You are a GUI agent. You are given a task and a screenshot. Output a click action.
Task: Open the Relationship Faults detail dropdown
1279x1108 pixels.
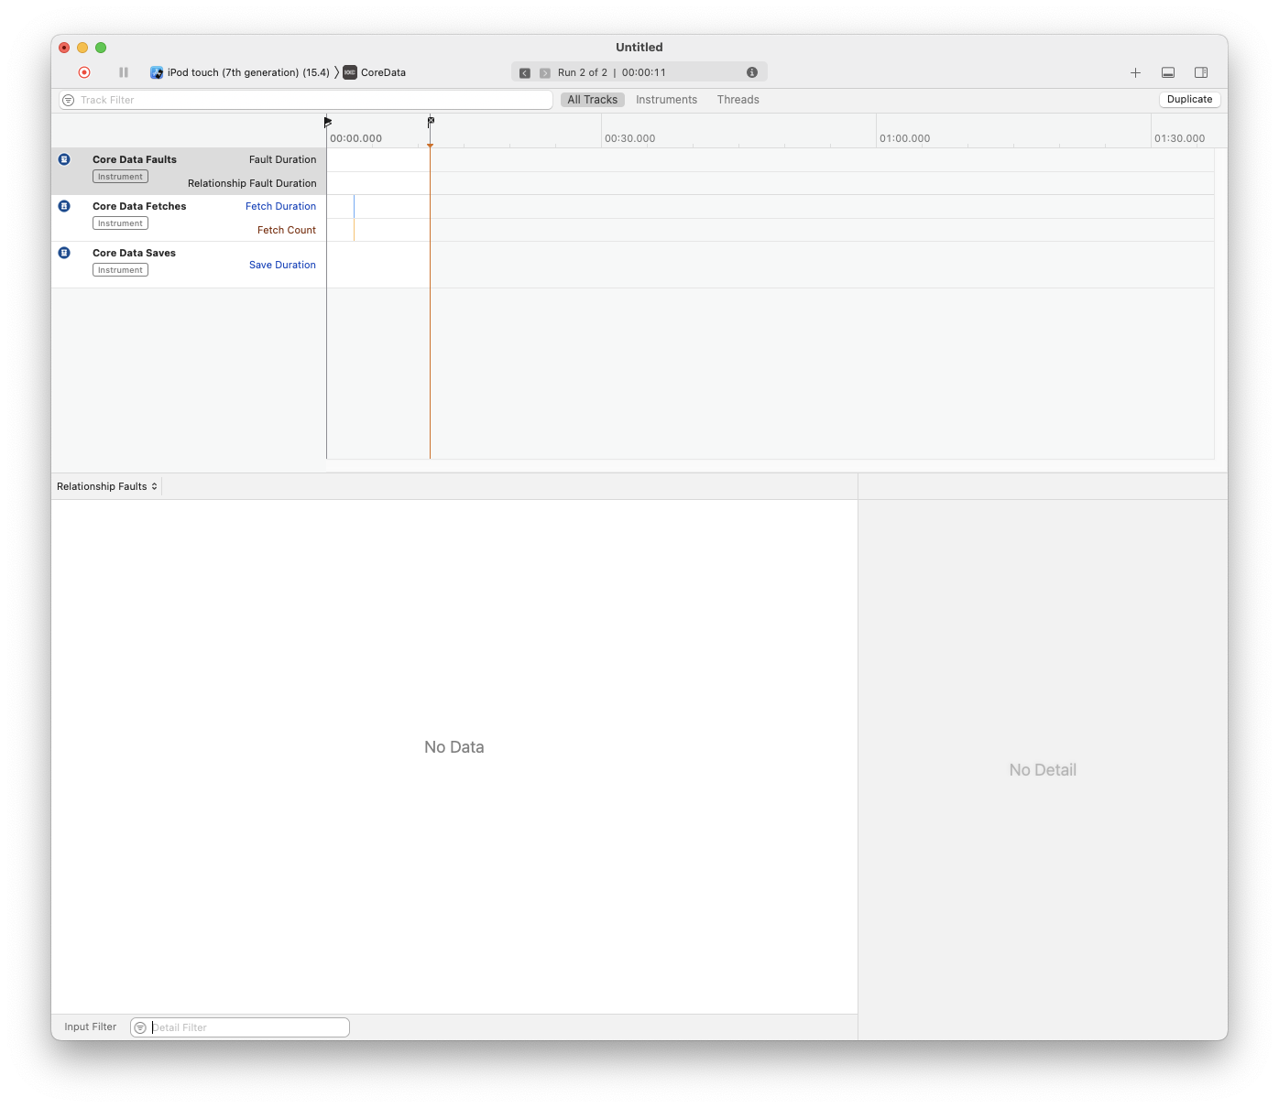click(x=107, y=486)
